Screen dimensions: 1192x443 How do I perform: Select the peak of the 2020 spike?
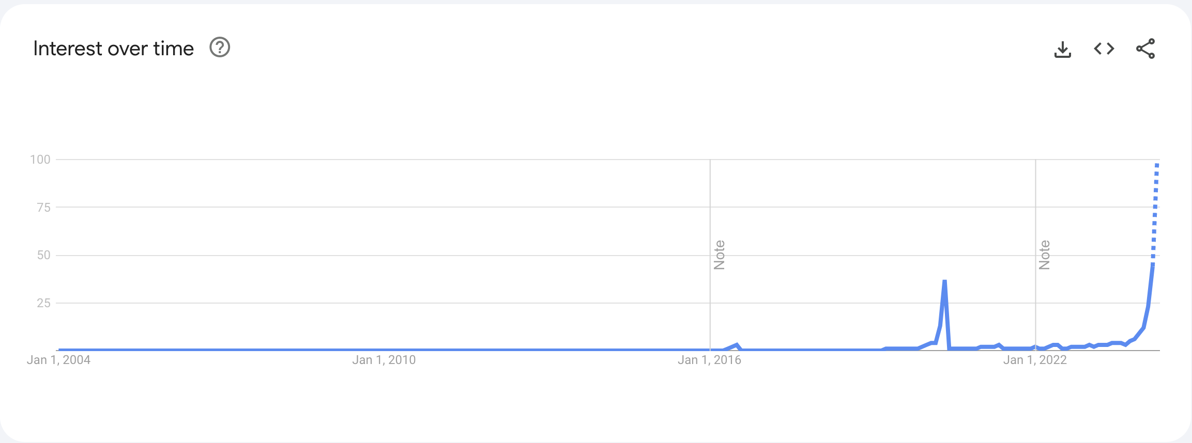coord(944,281)
